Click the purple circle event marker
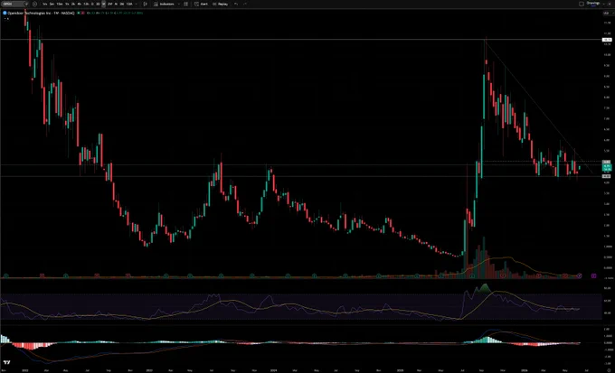 pyautogui.click(x=580, y=275)
